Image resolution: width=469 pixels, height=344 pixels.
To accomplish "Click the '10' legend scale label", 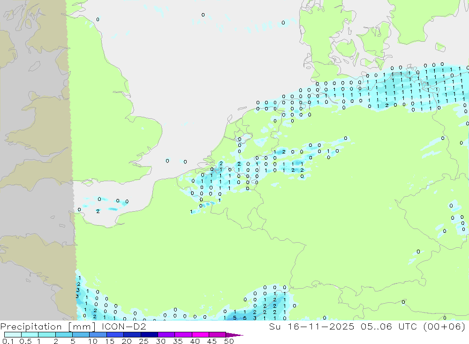I will [93, 341].
